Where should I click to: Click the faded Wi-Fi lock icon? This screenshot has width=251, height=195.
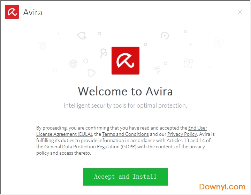(x=158, y=70)
